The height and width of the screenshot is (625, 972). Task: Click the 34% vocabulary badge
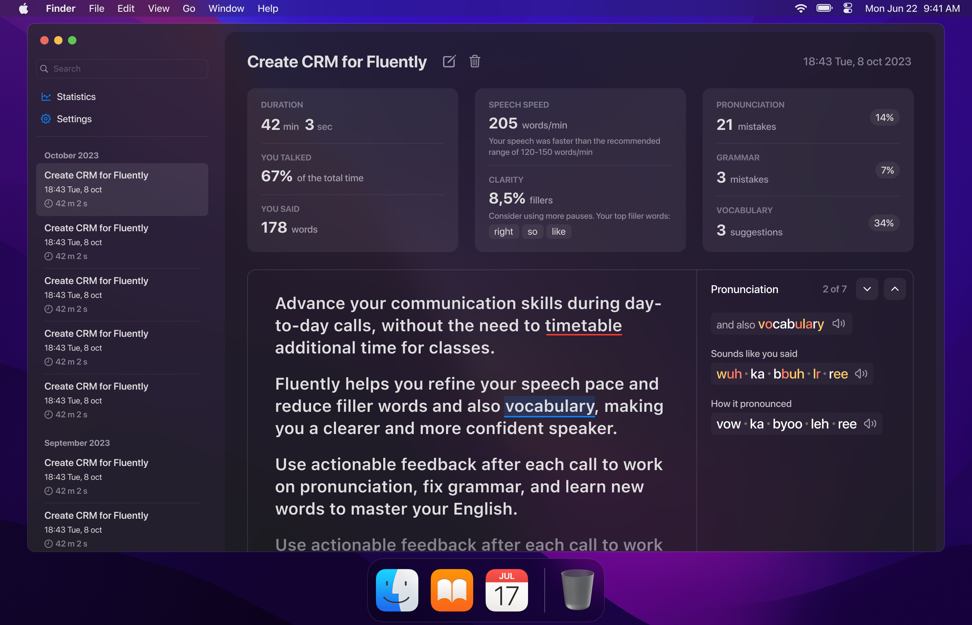tap(883, 223)
